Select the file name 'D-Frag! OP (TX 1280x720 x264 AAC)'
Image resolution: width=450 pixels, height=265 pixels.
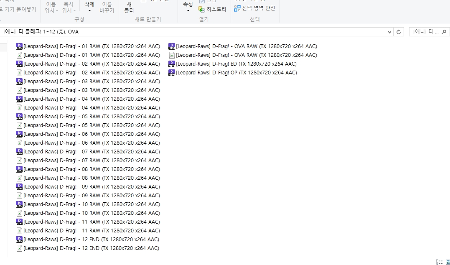(236, 73)
